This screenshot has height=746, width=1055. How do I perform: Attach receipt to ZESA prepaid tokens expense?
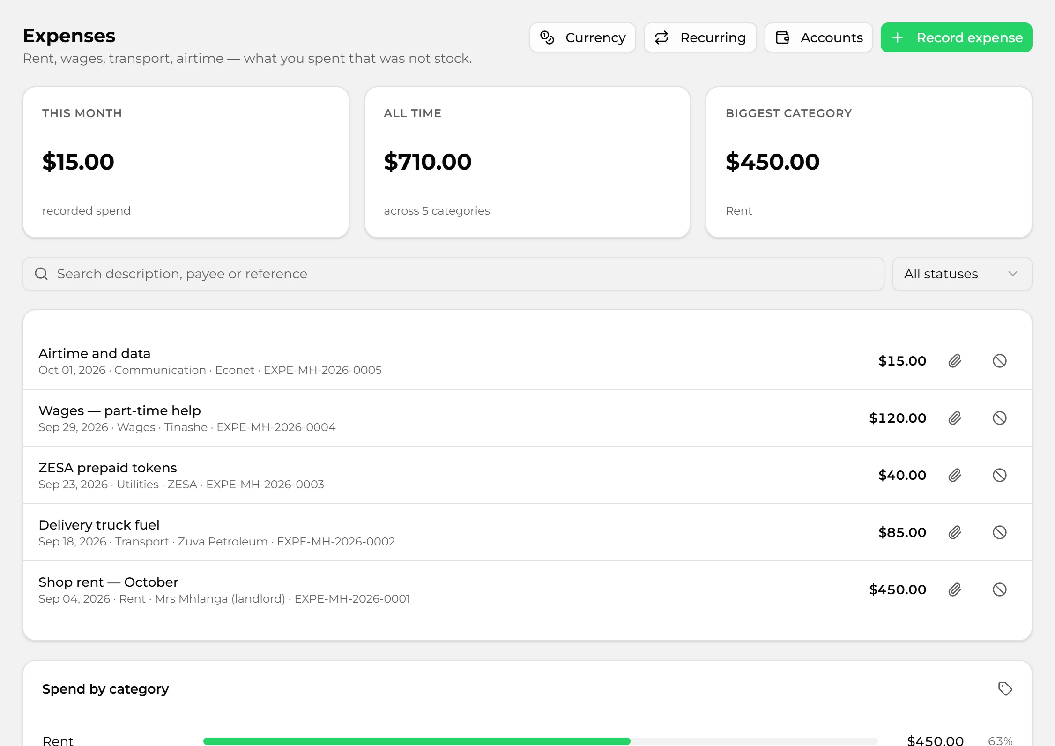tap(955, 475)
